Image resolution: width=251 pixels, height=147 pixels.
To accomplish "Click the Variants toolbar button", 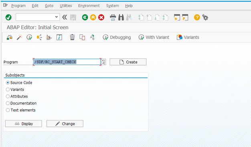I will pyautogui.click(x=188, y=37).
